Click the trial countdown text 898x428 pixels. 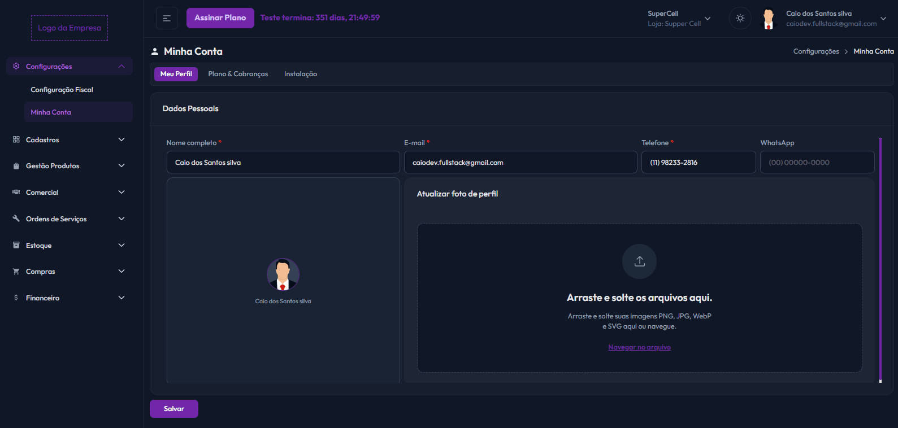pos(320,18)
